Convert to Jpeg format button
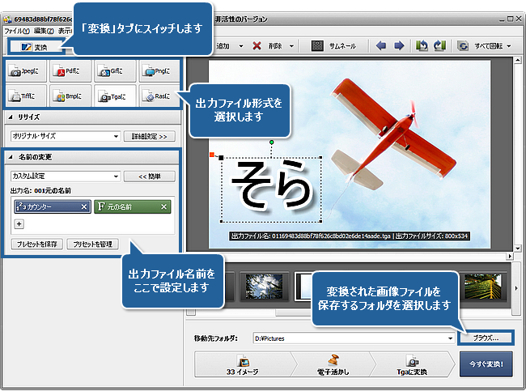This screenshot has height=391, width=526. 26,71
